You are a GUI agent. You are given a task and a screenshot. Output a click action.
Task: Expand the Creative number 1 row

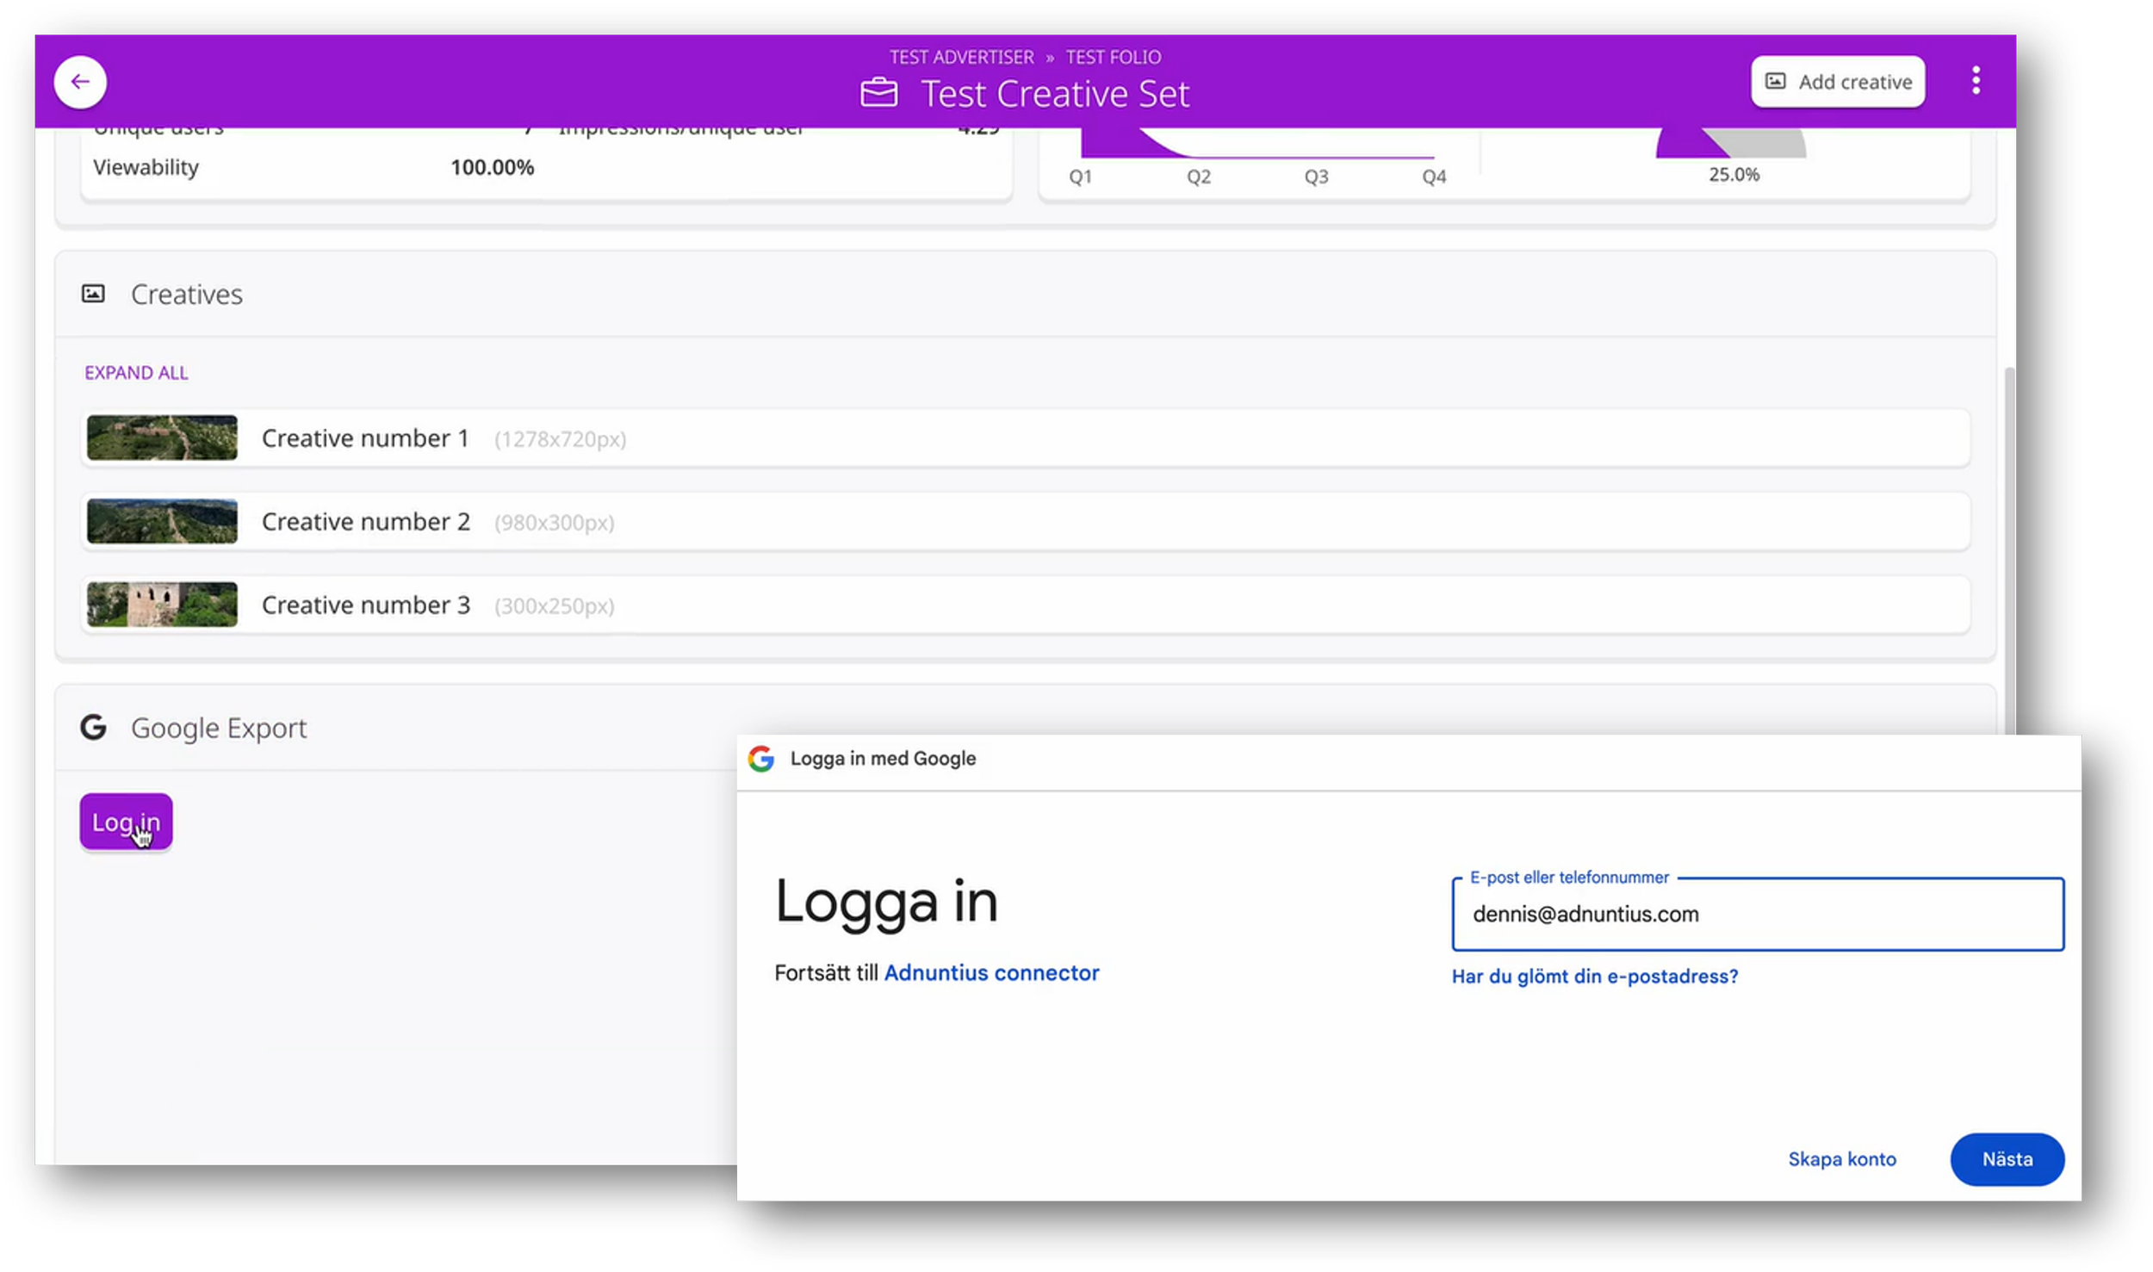click(1025, 438)
